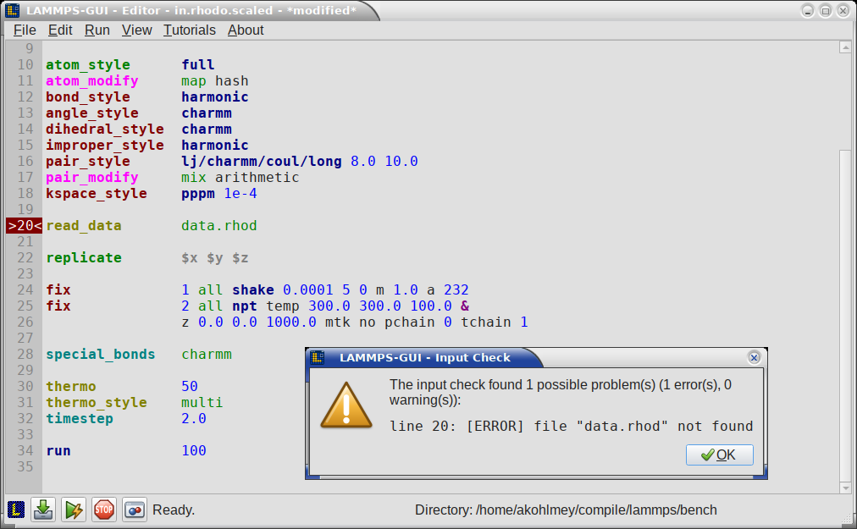The image size is (857, 529).
Task: Minimize the main LAMMPS-GUI window
Action: (808, 10)
